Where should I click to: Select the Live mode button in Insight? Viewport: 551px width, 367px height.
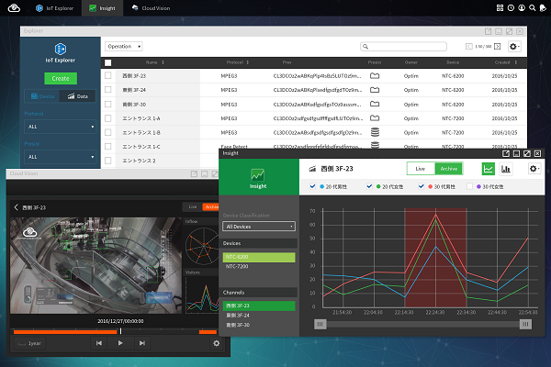click(x=421, y=169)
